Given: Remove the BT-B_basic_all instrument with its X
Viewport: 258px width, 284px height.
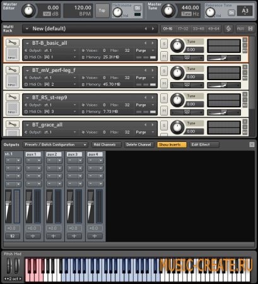Looking at the screenshot, I should coord(245,40).
